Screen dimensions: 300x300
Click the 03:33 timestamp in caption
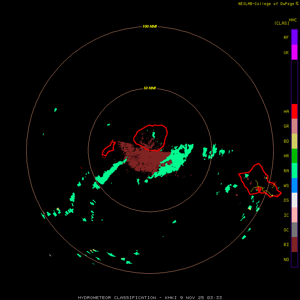[x=214, y=298]
